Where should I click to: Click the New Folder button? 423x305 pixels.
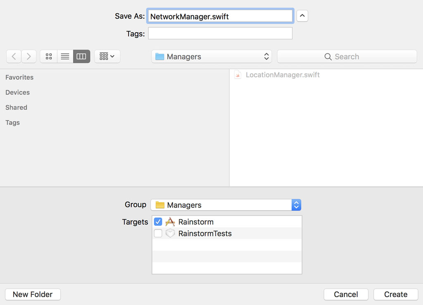[x=33, y=294]
